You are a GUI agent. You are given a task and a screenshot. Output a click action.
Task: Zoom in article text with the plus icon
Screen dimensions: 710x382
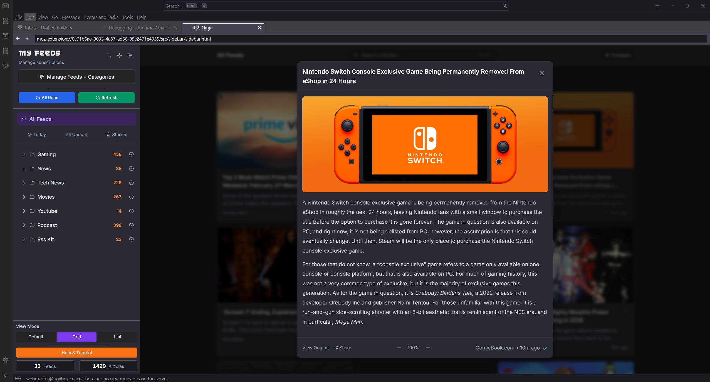click(x=428, y=348)
